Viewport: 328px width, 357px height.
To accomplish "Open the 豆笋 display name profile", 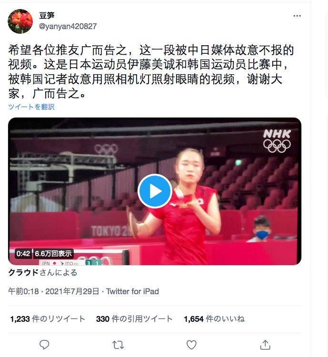I will pyautogui.click(x=47, y=16).
